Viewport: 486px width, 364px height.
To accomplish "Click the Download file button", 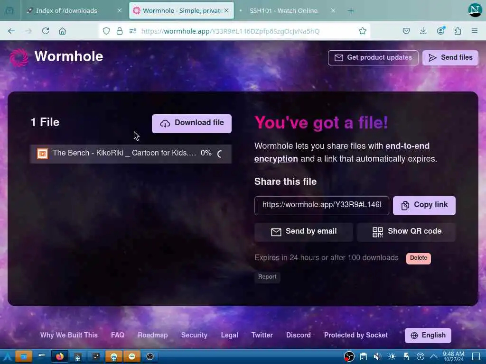I will (192, 124).
